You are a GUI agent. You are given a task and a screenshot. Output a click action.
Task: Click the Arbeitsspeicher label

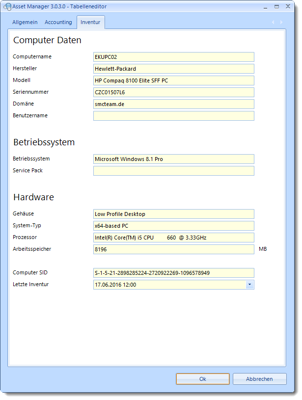click(x=32, y=249)
